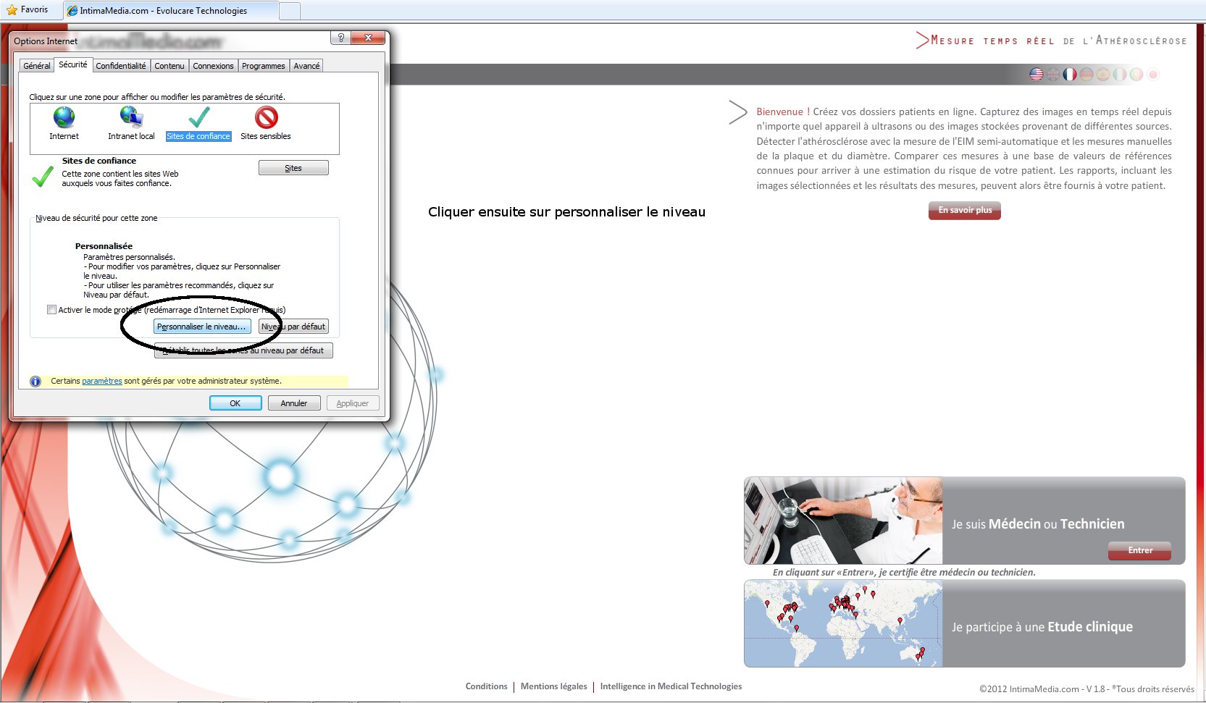The image size is (1206, 703).
Task: Choose the French flag language icon
Action: point(1070,74)
